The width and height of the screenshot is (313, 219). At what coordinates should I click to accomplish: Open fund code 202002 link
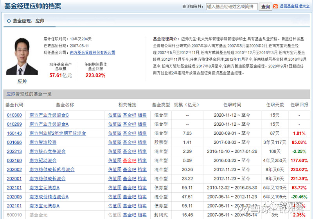coord(14,170)
